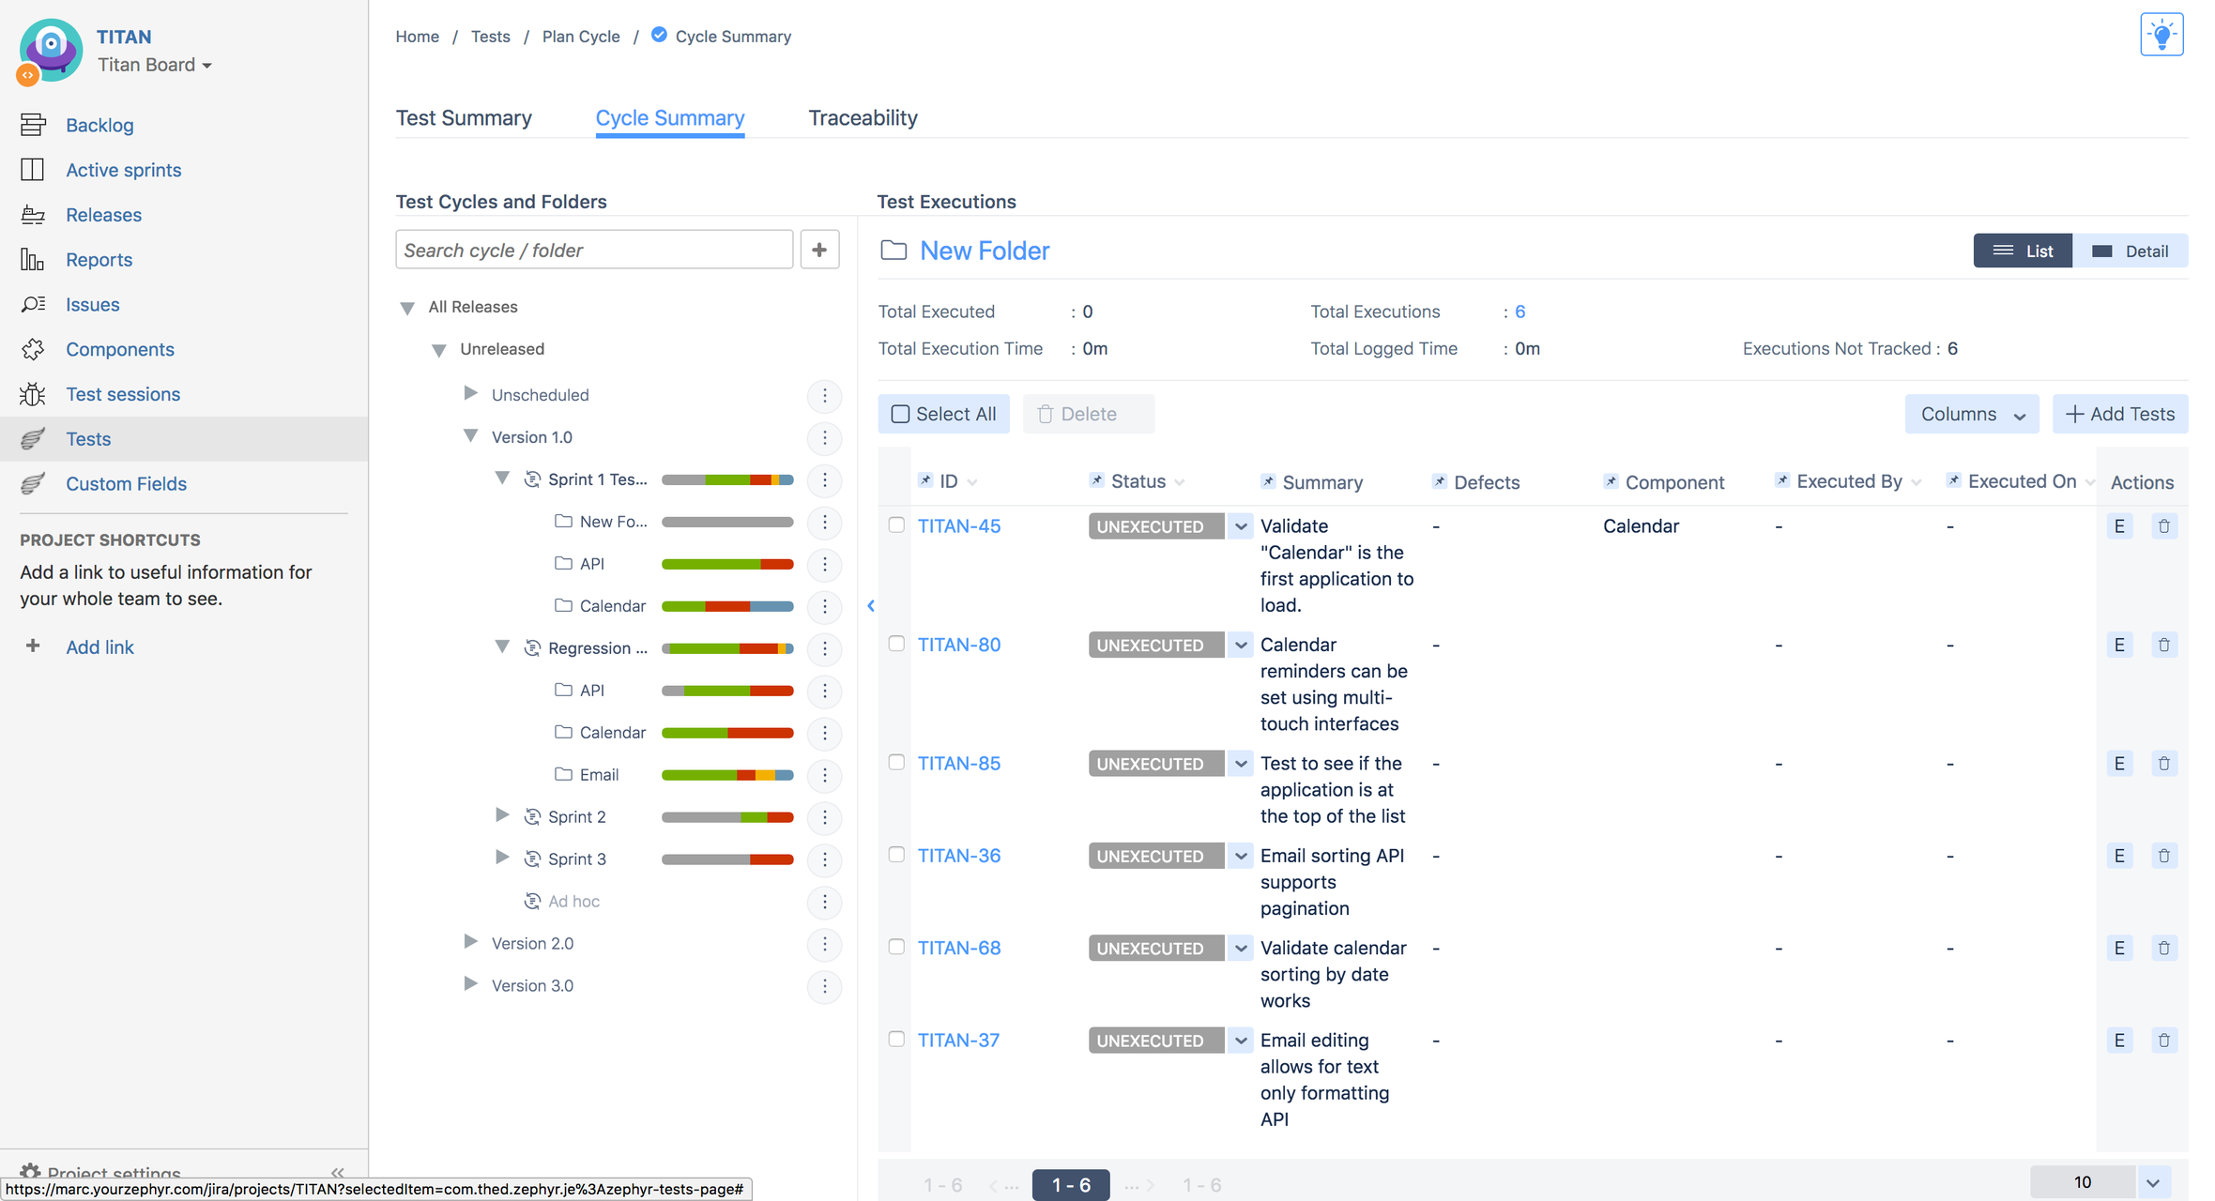2215x1201 pixels.
Task: Click the add cycle icon plus button
Action: point(820,250)
